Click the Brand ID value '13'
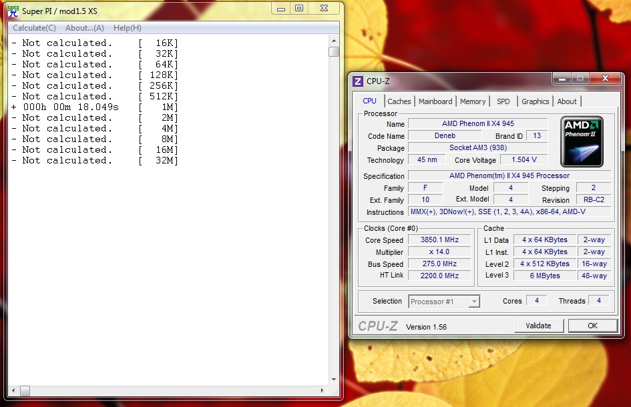This screenshot has width=631, height=407. coord(537,136)
